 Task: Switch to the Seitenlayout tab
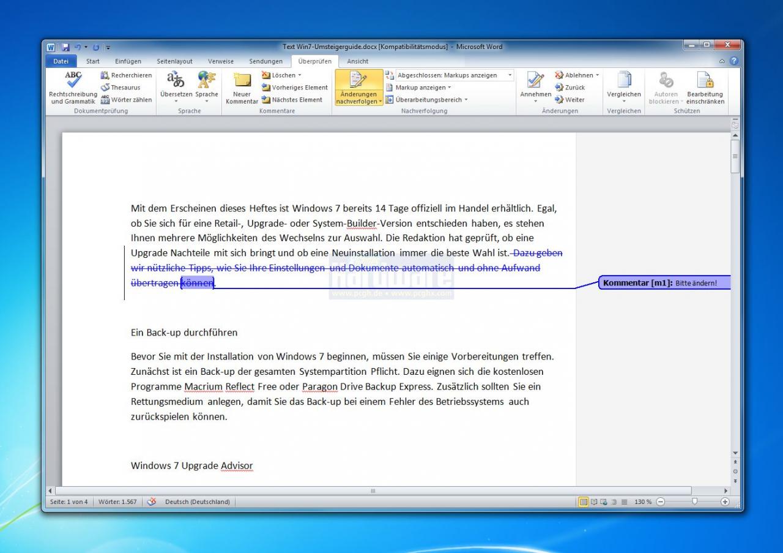pyautogui.click(x=174, y=61)
